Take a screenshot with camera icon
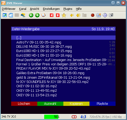Image resolution: width=127 pixels, height=120 pixels. (x=111, y=15)
